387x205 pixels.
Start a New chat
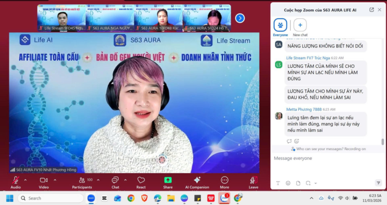coord(300,27)
